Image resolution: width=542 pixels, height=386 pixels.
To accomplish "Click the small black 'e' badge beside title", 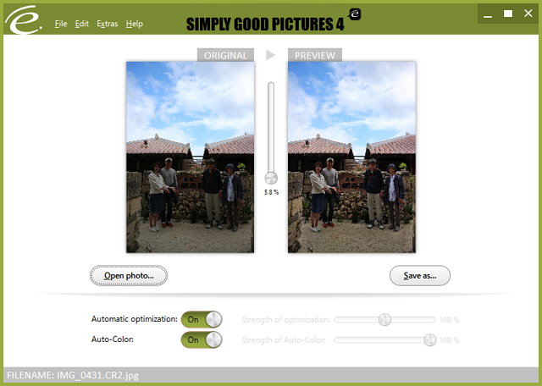I will (355, 14).
